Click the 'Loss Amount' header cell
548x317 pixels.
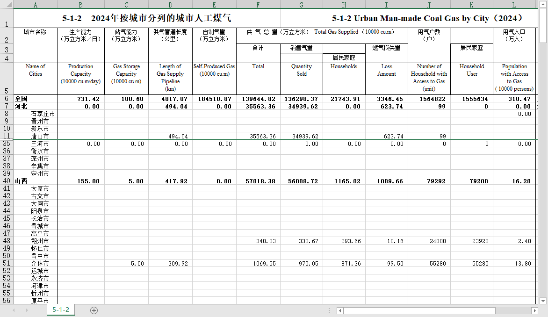[387, 78]
